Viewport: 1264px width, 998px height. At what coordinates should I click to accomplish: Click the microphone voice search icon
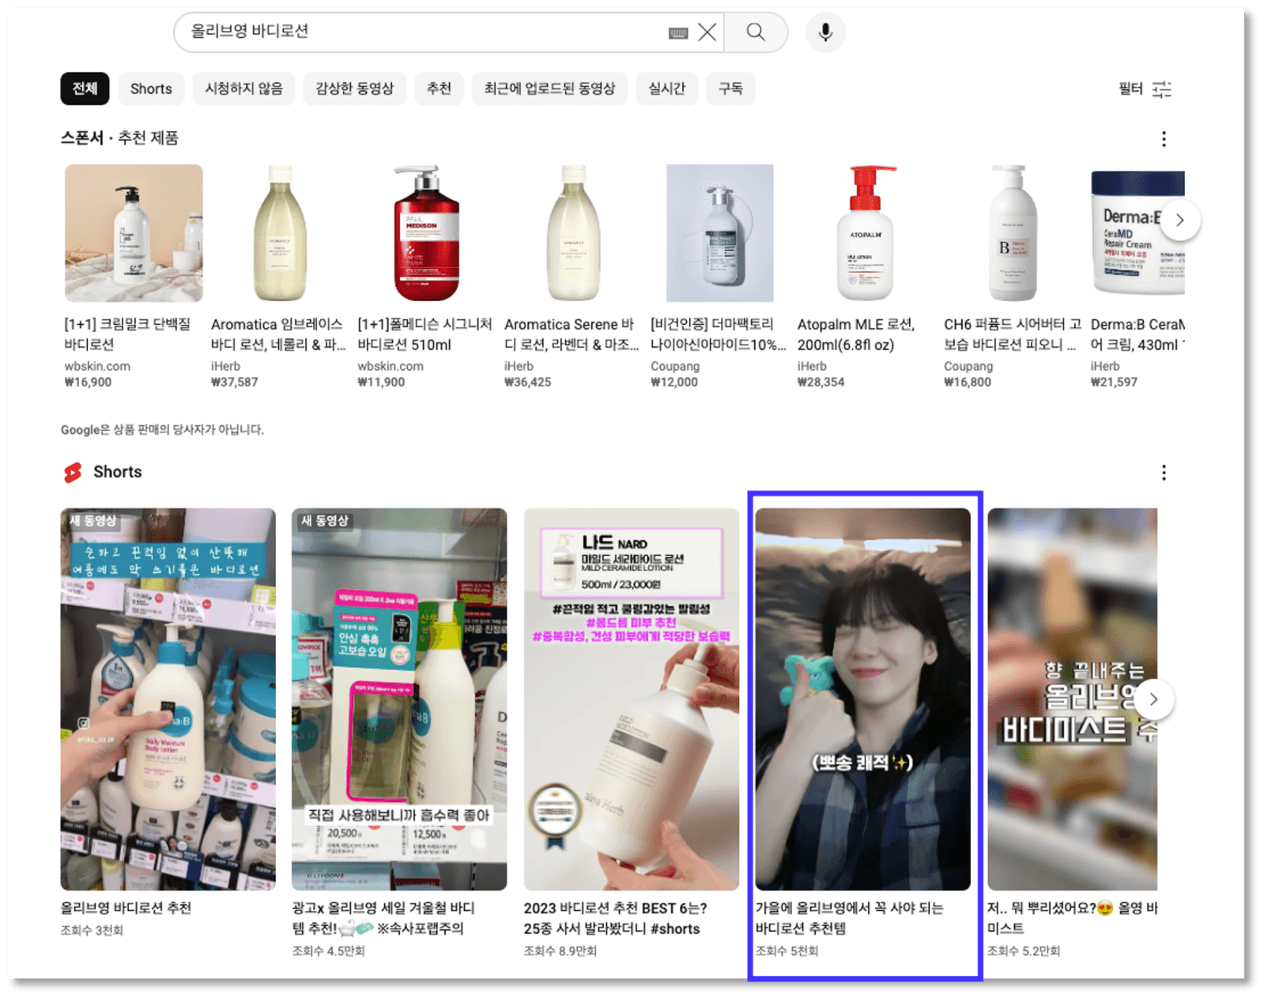[x=825, y=32]
